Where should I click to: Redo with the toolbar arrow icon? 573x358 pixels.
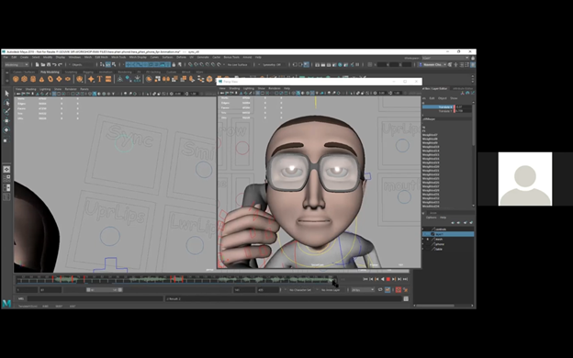(61, 64)
